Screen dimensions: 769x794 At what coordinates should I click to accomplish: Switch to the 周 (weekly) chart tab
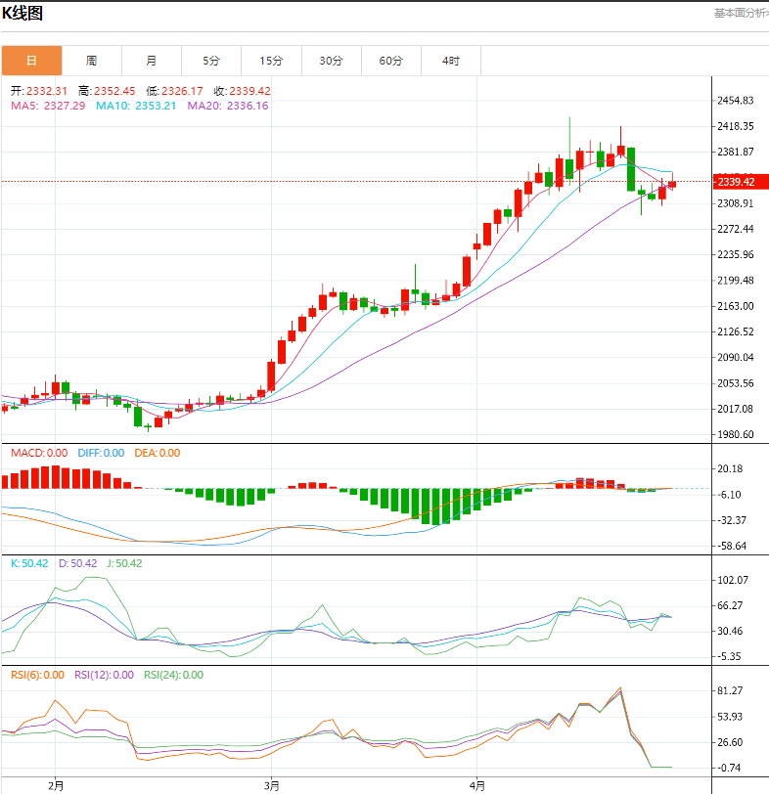[x=91, y=61]
